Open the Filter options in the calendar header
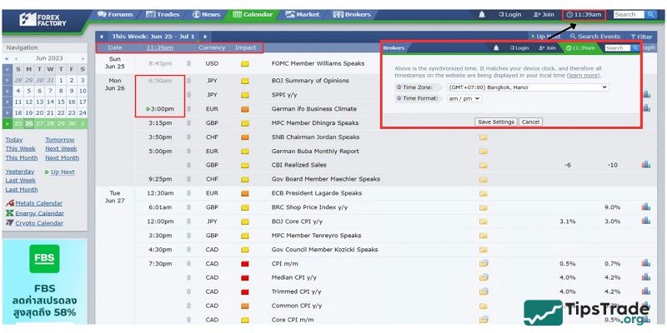 [642, 37]
